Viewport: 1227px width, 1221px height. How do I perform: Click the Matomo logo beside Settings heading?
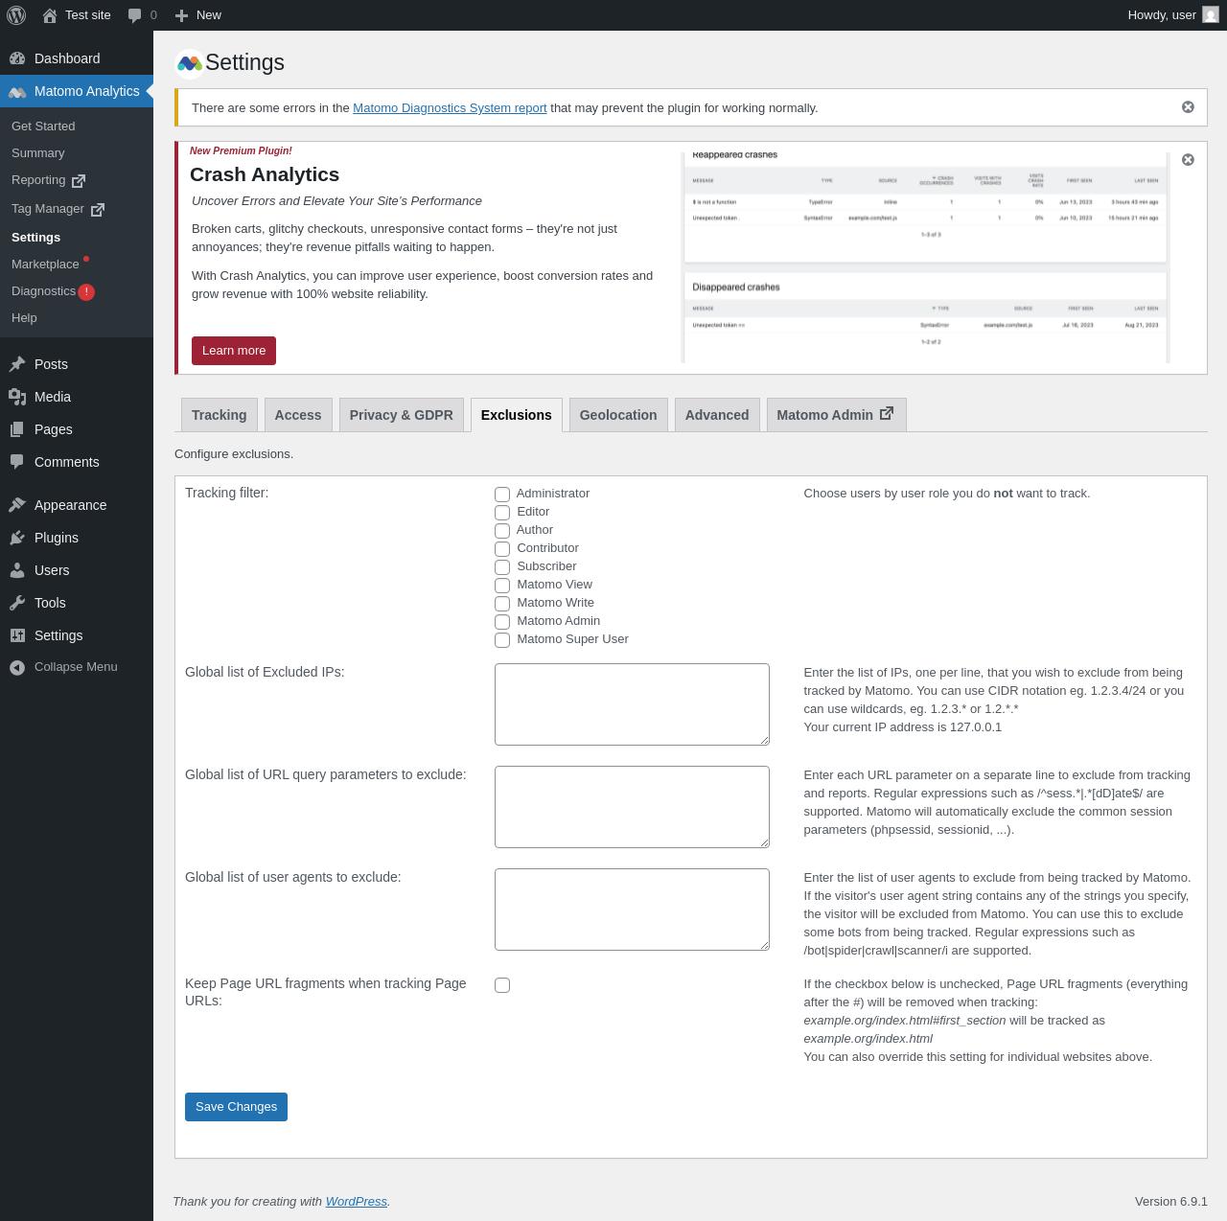(x=190, y=63)
